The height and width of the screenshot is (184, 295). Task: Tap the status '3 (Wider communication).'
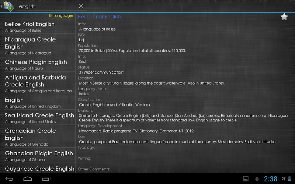click(x=102, y=72)
